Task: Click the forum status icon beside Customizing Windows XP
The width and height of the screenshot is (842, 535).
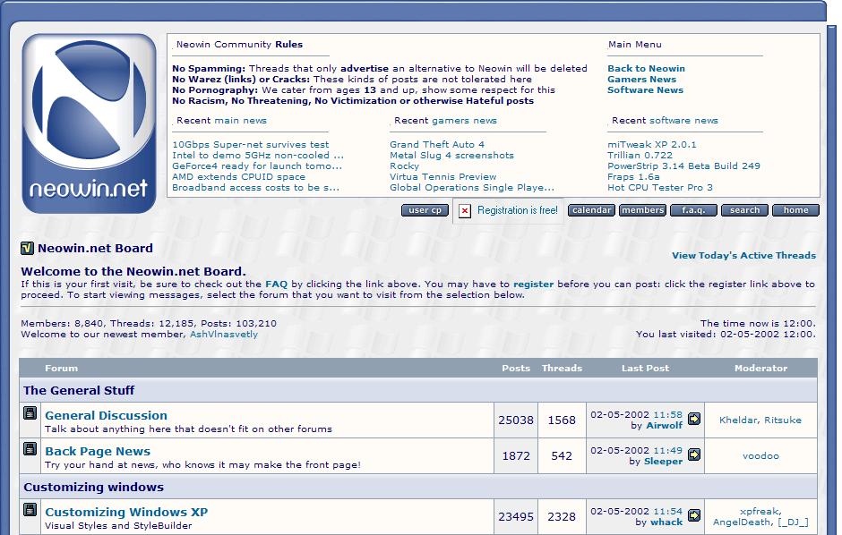Action: point(30,509)
